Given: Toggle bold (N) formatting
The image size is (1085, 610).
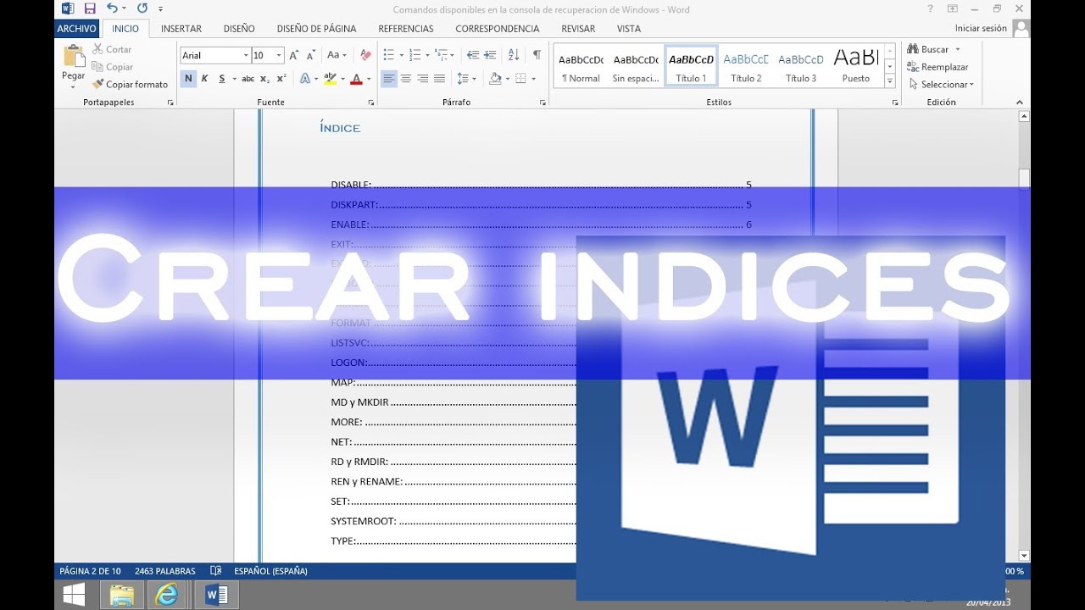Looking at the screenshot, I should click(x=188, y=79).
